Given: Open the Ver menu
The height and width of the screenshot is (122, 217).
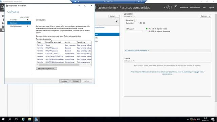Looking at the screenshot, I should pos(204,7).
